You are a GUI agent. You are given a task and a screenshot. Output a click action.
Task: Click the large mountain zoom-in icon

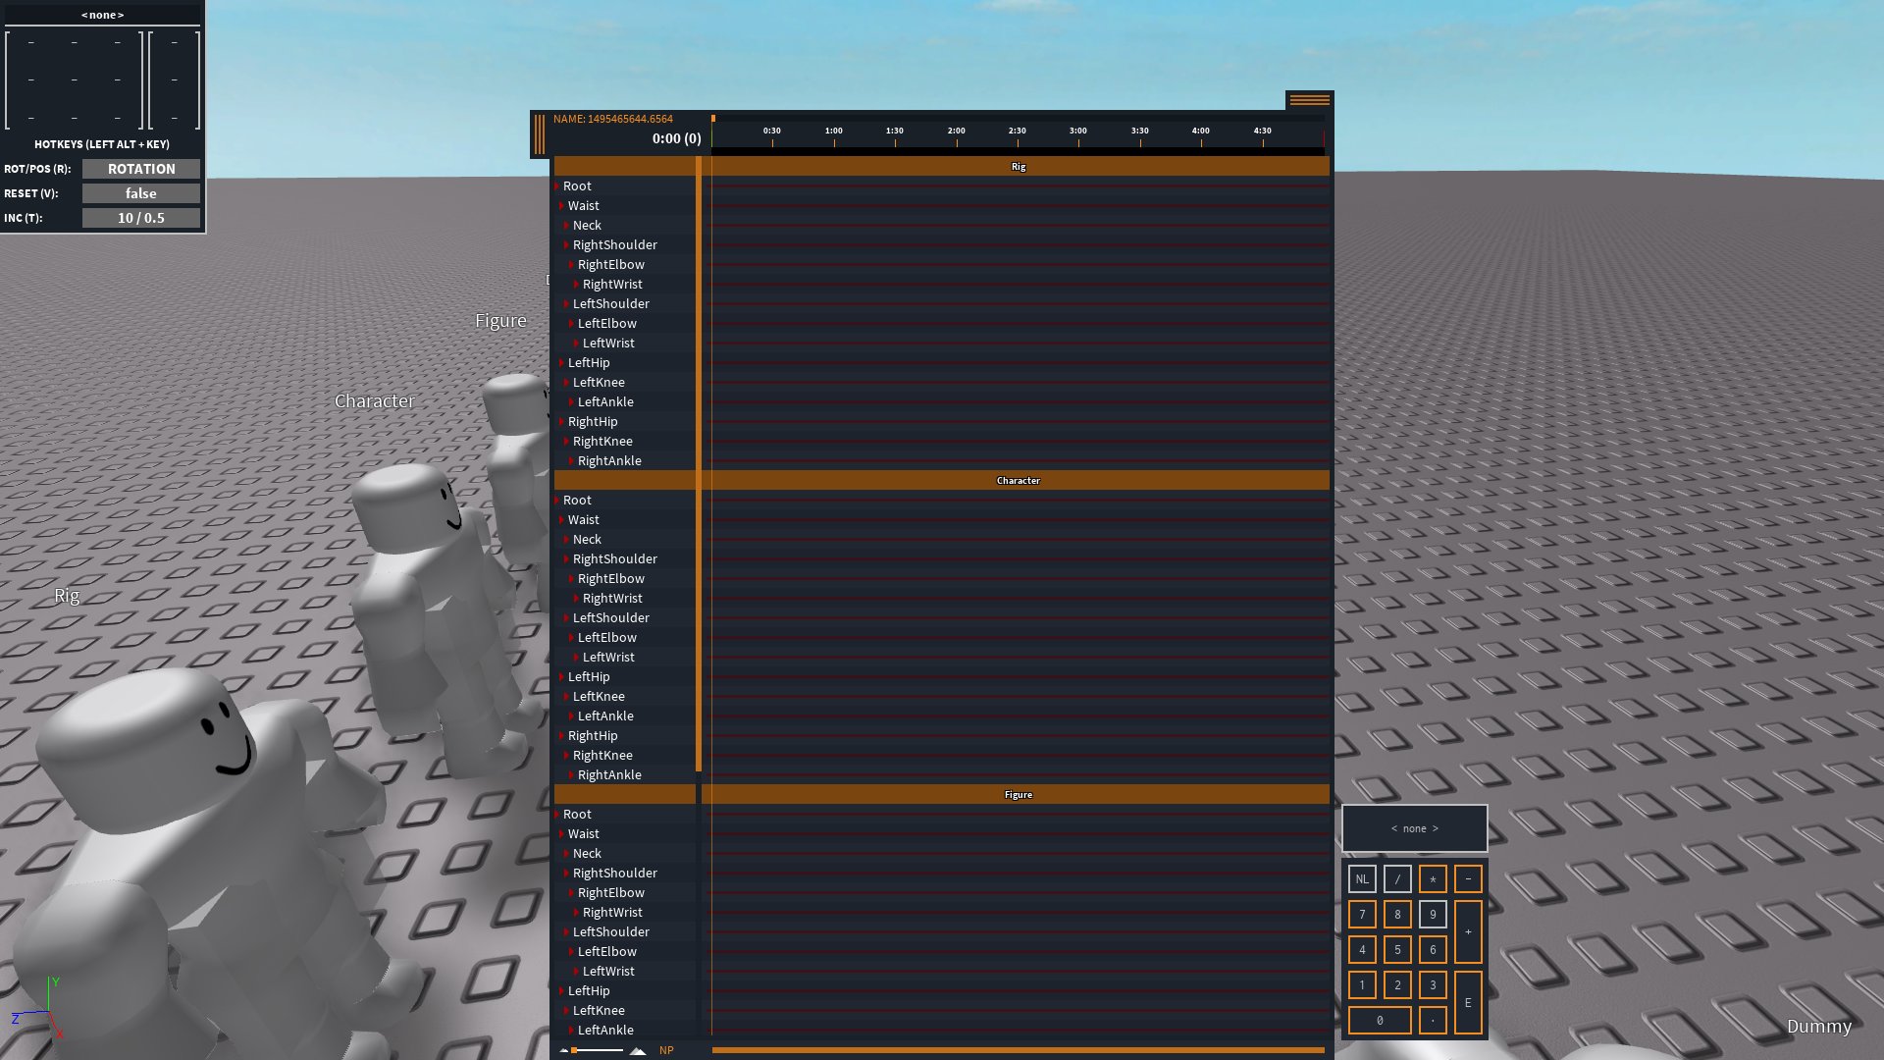[638, 1050]
